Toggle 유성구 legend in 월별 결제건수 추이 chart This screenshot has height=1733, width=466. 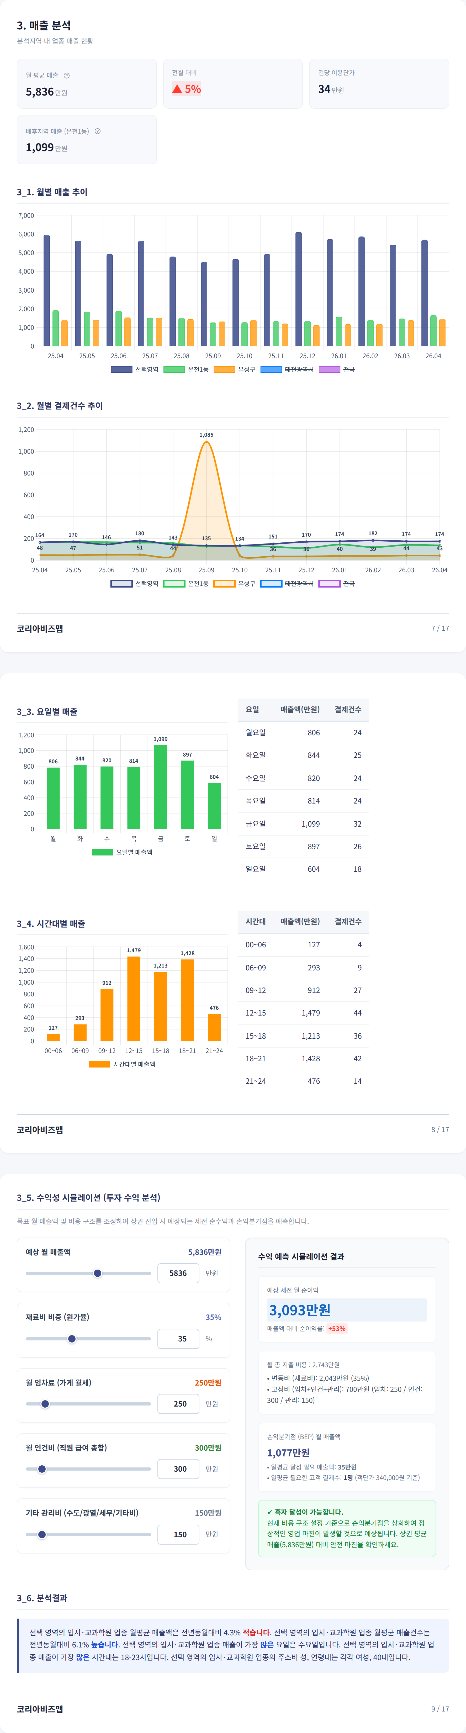[x=235, y=583]
